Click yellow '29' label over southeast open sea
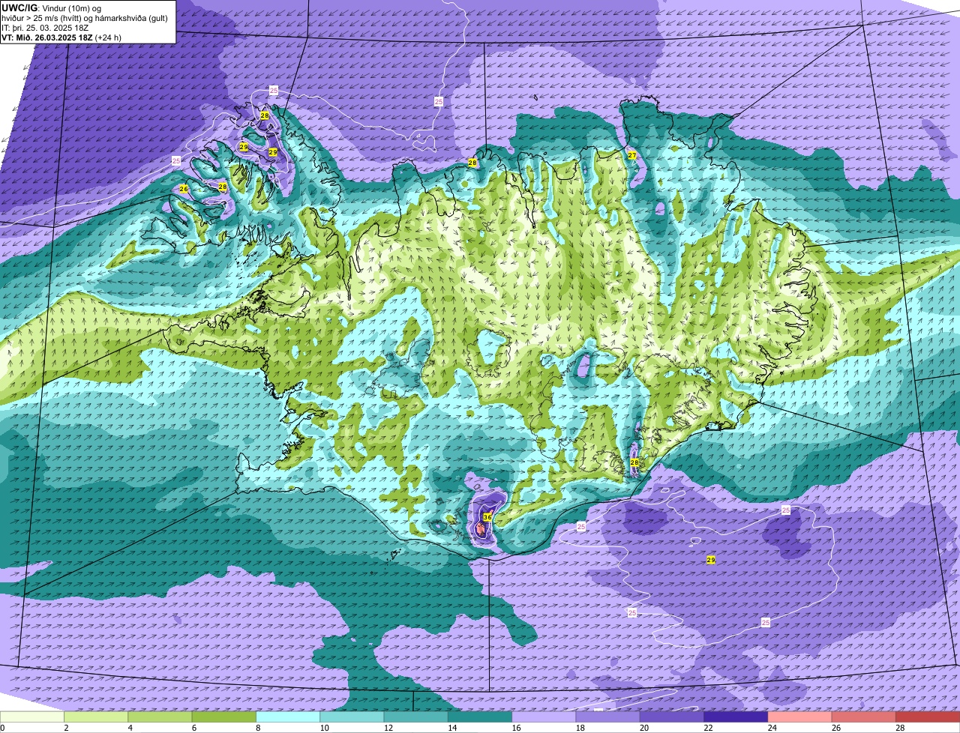960x733 pixels. coord(710,560)
